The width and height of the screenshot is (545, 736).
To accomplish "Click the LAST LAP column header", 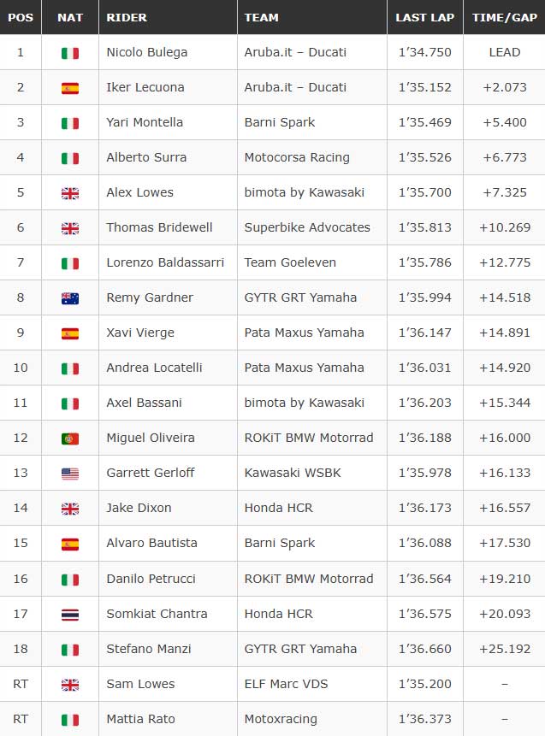I will pos(424,17).
